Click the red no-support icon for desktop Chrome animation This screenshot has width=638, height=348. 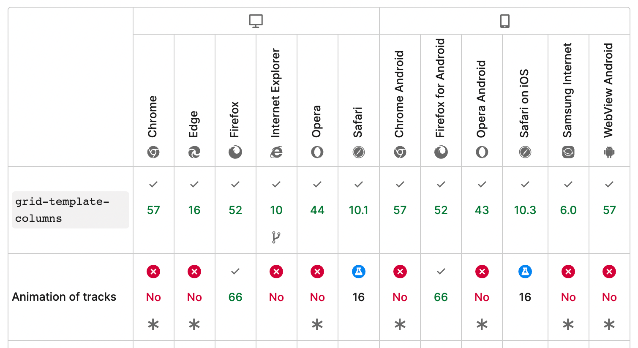(x=153, y=272)
